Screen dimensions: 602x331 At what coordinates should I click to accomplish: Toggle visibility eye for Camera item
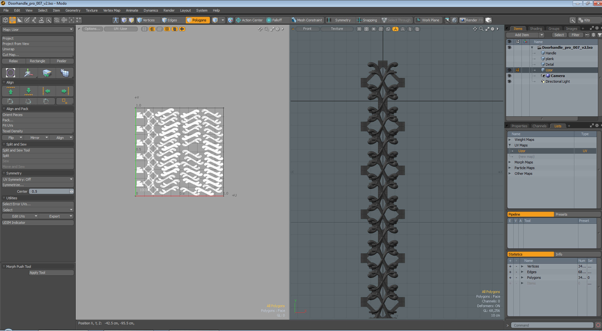[x=509, y=76]
